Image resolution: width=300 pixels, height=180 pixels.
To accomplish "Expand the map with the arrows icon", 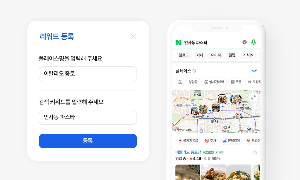I will [253, 97].
